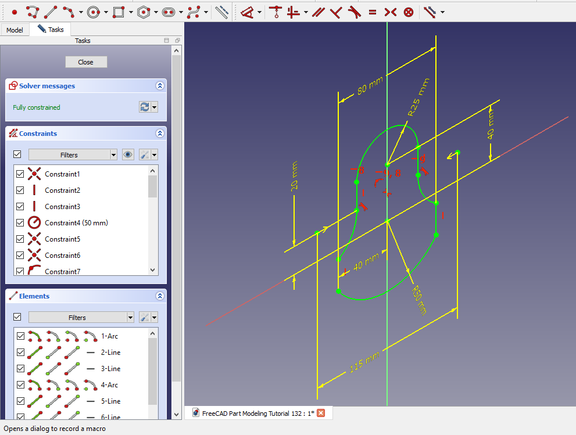Apply the Symmetric constraint tool
Viewport: 576px width, 435px height.
(390, 12)
